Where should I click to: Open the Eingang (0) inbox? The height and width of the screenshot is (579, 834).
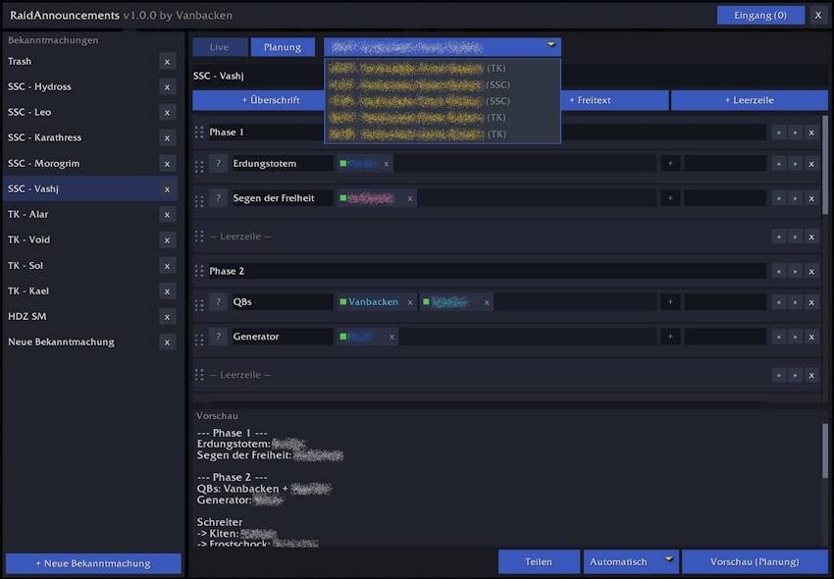tap(760, 15)
